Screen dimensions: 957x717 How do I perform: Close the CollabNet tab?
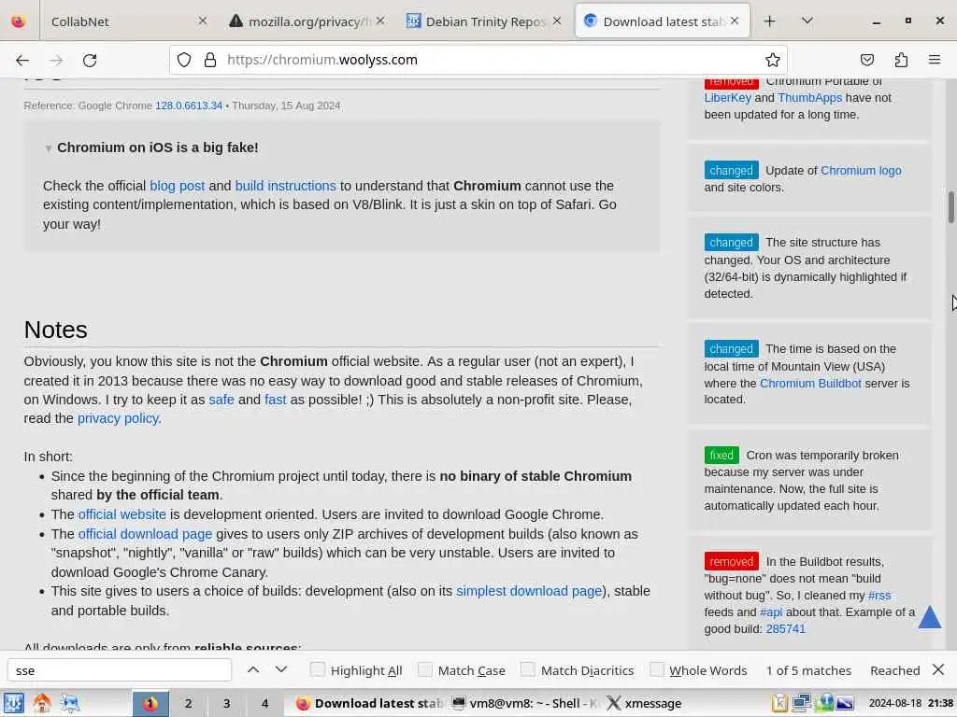pos(203,21)
